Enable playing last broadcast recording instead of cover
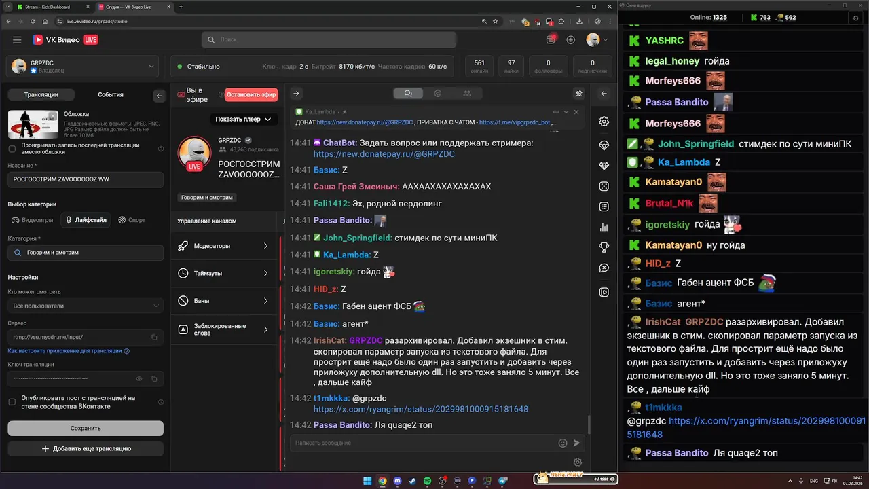The width and height of the screenshot is (869, 489). pos(12,149)
